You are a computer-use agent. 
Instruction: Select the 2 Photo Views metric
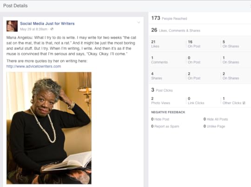160,100
